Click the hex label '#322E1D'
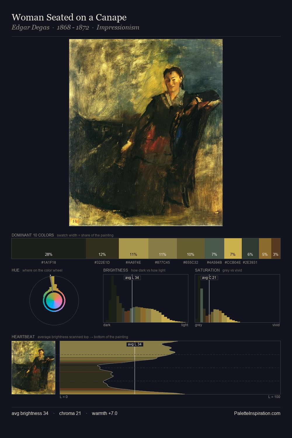 (102, 263)
